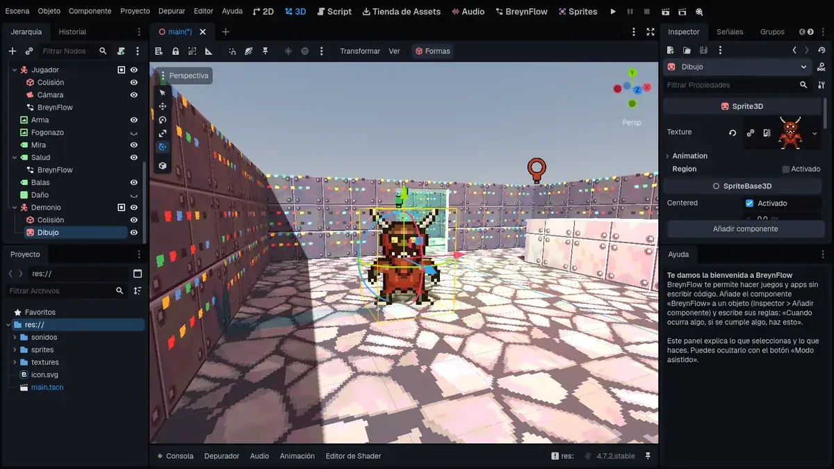Click the Añadir componente button
The width and height of the screenshot is (834, 469).
(x=745, y=229)
